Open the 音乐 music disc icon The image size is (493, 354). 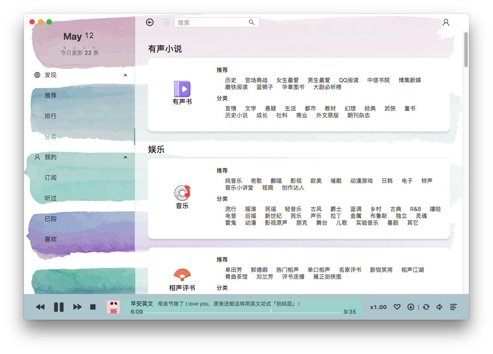coord(182,193)
